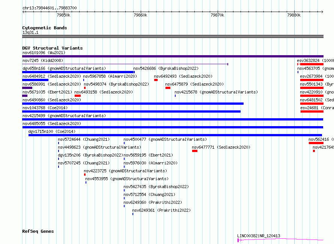
Task: Select nsv5967858 (Almarri2020) variant
Action: [110, 76]
